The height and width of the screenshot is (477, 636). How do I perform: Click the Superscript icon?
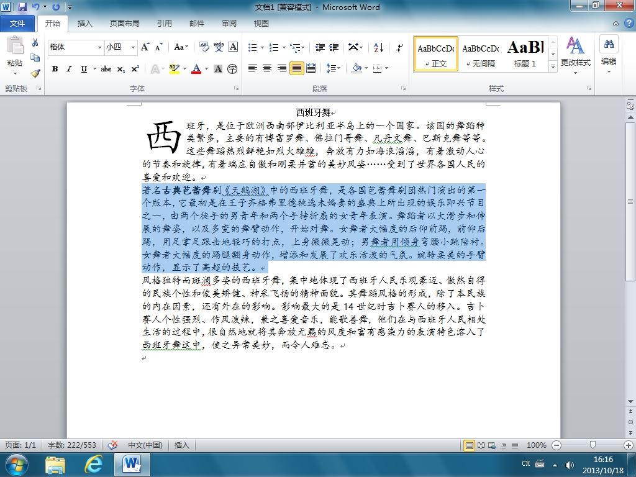pyautogui.click(x=135, y=69)
